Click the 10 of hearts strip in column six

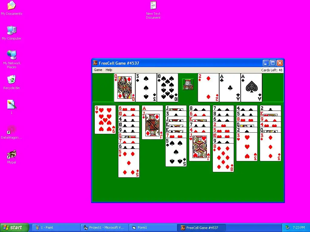(223, 135)
